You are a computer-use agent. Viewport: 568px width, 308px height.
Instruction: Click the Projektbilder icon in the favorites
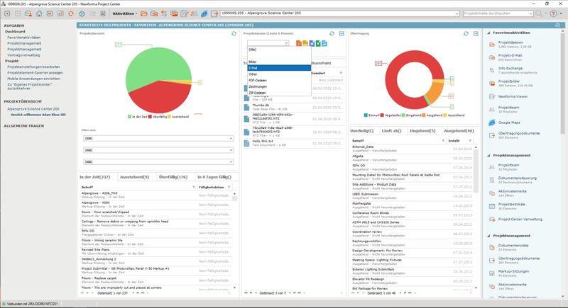click(491, 83)
